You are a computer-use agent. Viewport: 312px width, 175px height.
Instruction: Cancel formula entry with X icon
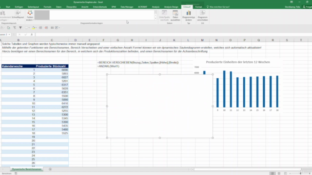[19, 35]
